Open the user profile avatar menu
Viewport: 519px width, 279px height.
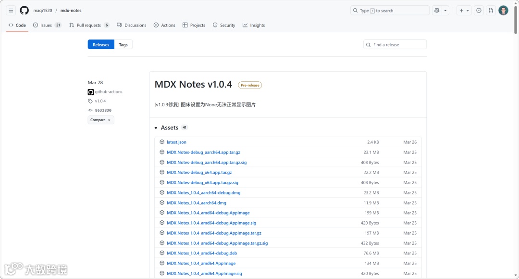click(x=504, y=11)
